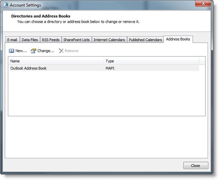219x180 pixels.
Task: Sort list by Name column header
Action: [56, 61]
